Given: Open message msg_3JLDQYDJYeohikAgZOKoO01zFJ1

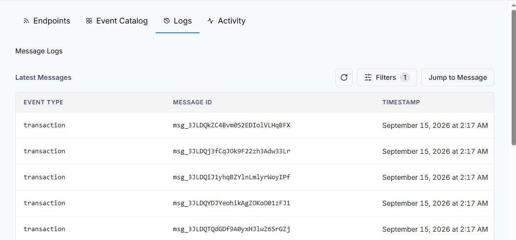Looking at the screenshot, I should pyautogui.click(x=231, y=203).
